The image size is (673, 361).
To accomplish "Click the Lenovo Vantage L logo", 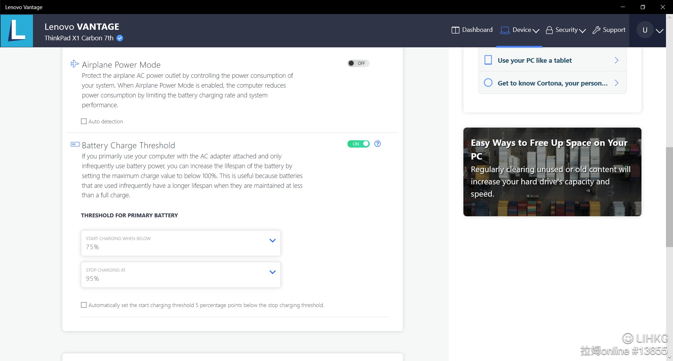I will tap(17, 30).
